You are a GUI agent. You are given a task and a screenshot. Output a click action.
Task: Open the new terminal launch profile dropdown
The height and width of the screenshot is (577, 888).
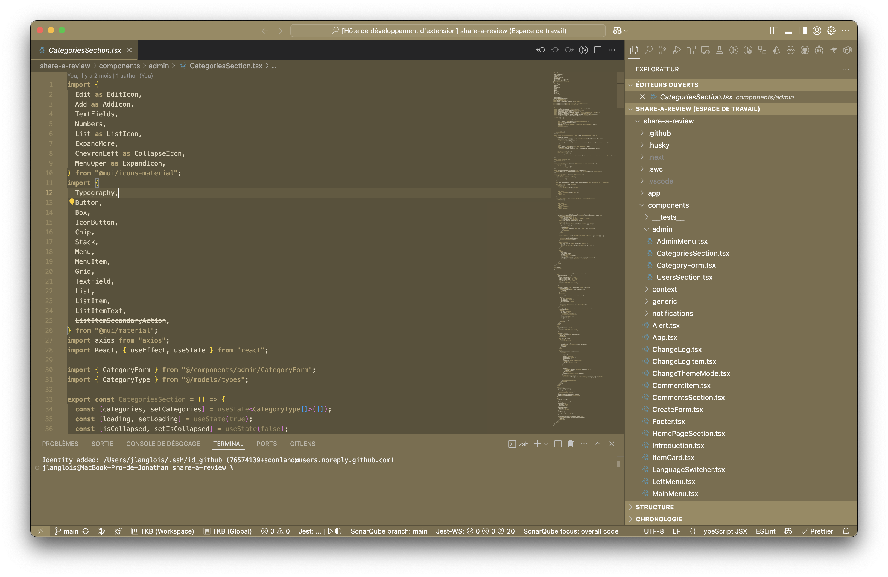[546, 444]
